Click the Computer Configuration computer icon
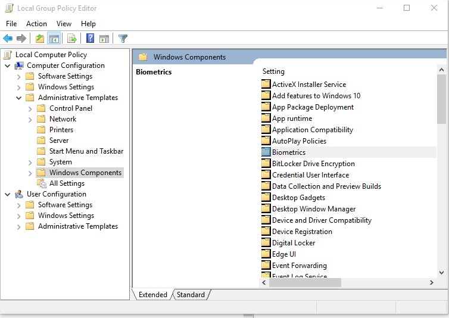449x318 pixels. click(x=19, y=66)
